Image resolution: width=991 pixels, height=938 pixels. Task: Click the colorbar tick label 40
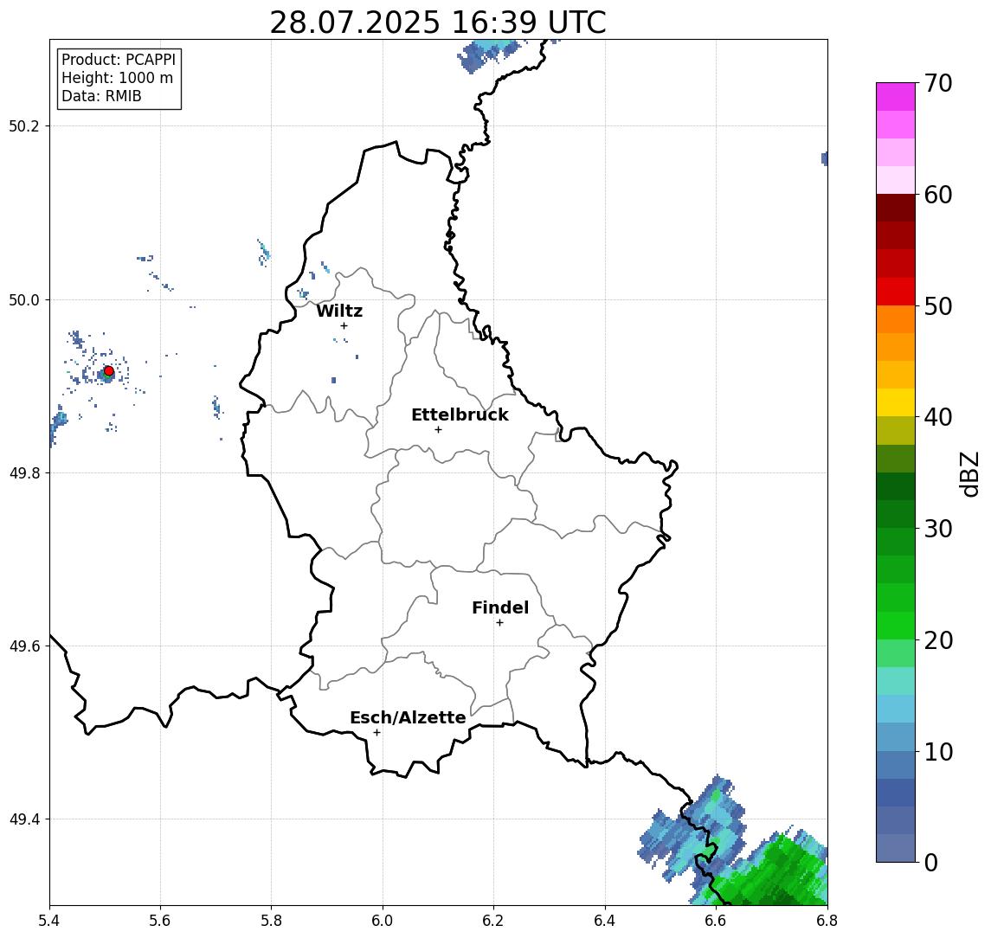tap(938, 417)
